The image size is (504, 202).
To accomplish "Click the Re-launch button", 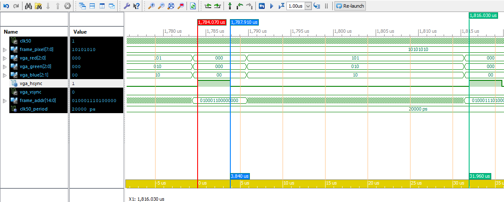I will (x=350, y=6).
